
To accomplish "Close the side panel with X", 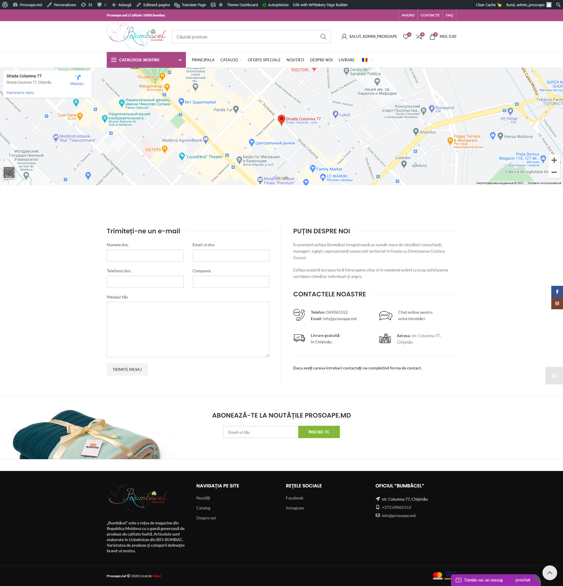I will tap(554, 376).
